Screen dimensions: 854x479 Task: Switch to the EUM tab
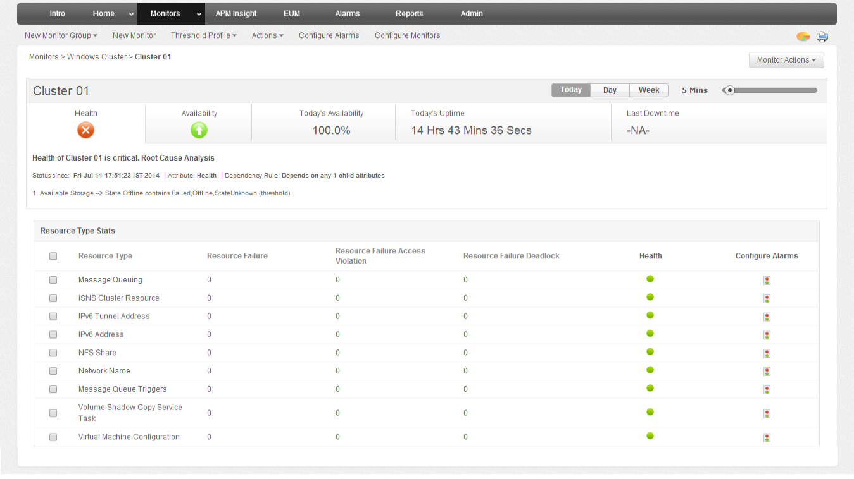tap(293, 13)
